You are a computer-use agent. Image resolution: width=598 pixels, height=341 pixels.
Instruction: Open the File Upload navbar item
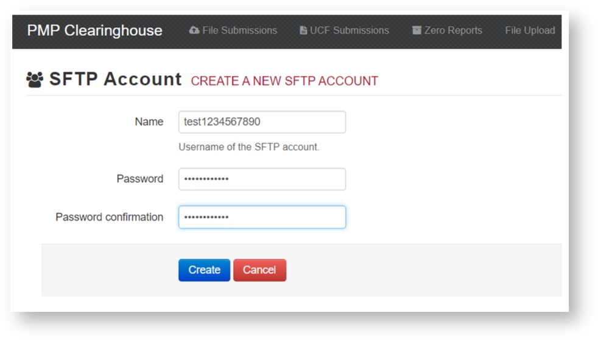(x=530, y=30)
